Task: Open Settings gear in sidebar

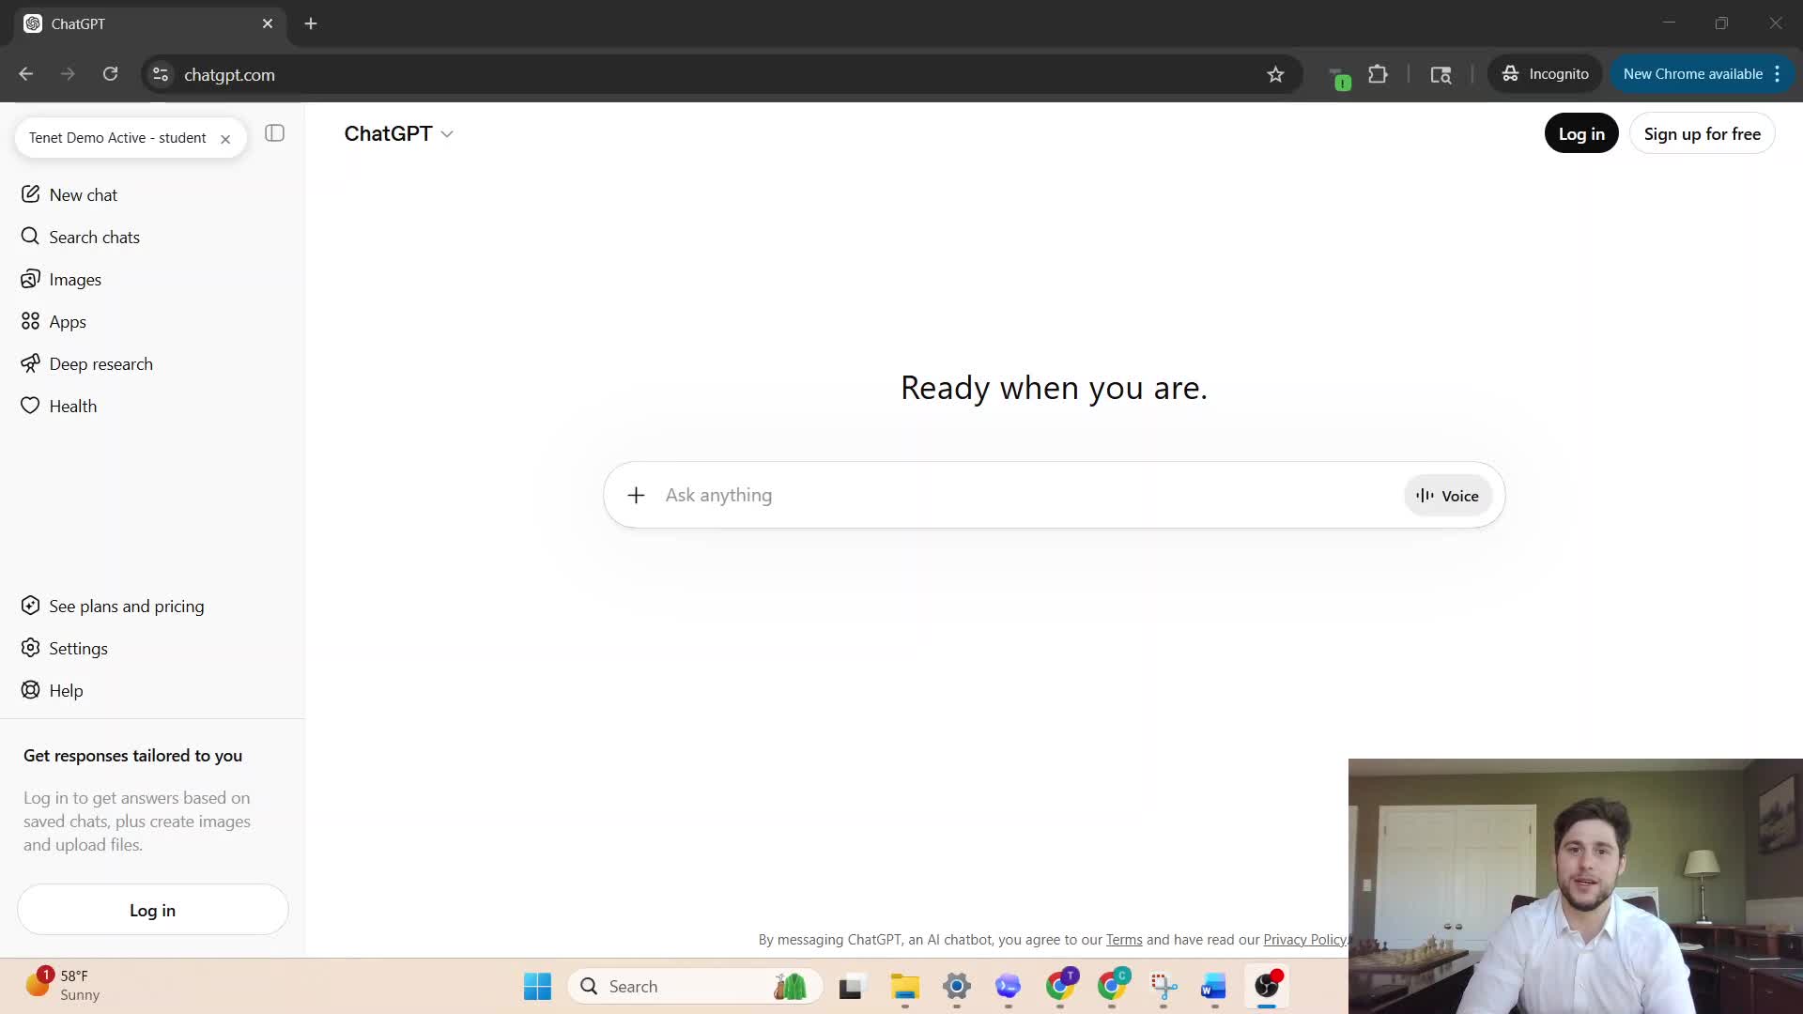Action: point(31,649)
